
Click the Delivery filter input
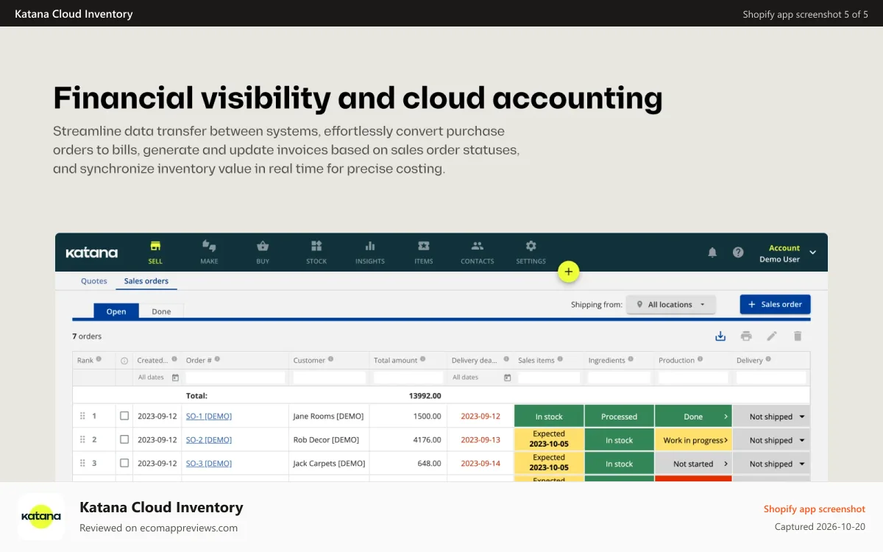771,378
